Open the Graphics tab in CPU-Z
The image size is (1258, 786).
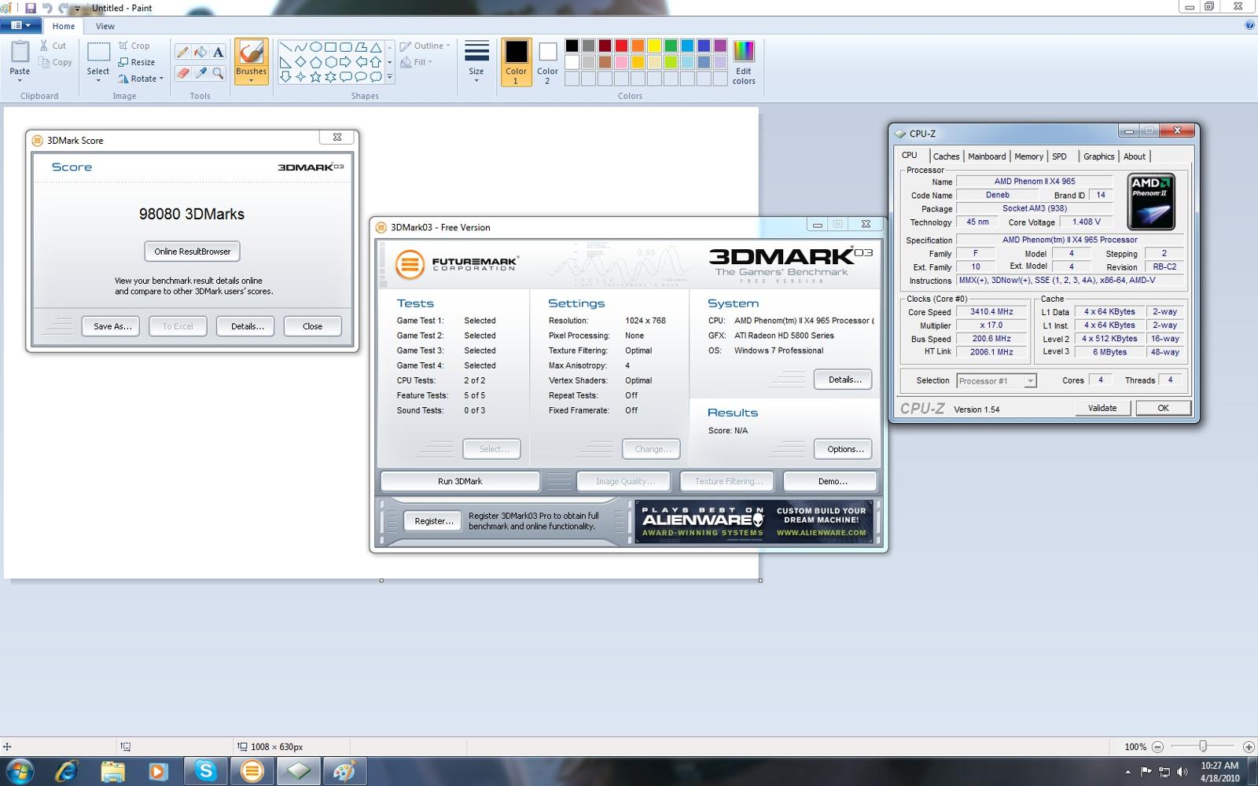[1098, 156]
